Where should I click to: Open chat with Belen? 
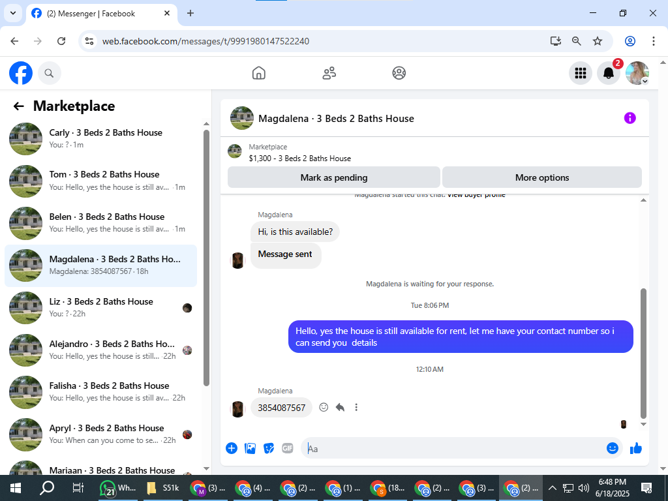[x=101, y=223]
